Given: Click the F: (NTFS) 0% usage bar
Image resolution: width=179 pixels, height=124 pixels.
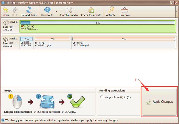Looking at the screenshot, I should pyautogui.click(x=52, y=39).
